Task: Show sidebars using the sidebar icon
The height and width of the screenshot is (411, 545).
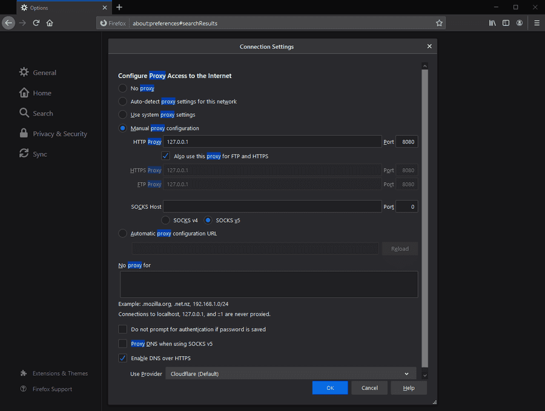Action: (506, 23)
